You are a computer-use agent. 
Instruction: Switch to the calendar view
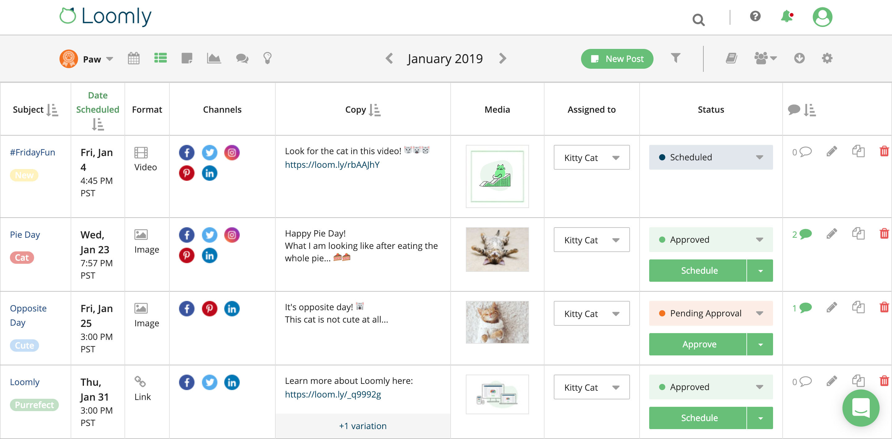(134, 58)
